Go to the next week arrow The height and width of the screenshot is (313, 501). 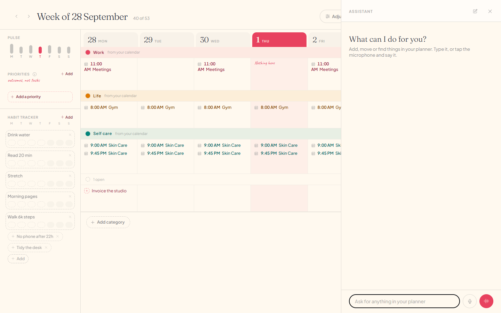pos(29,16)
